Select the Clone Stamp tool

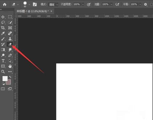tap(10, 39)
